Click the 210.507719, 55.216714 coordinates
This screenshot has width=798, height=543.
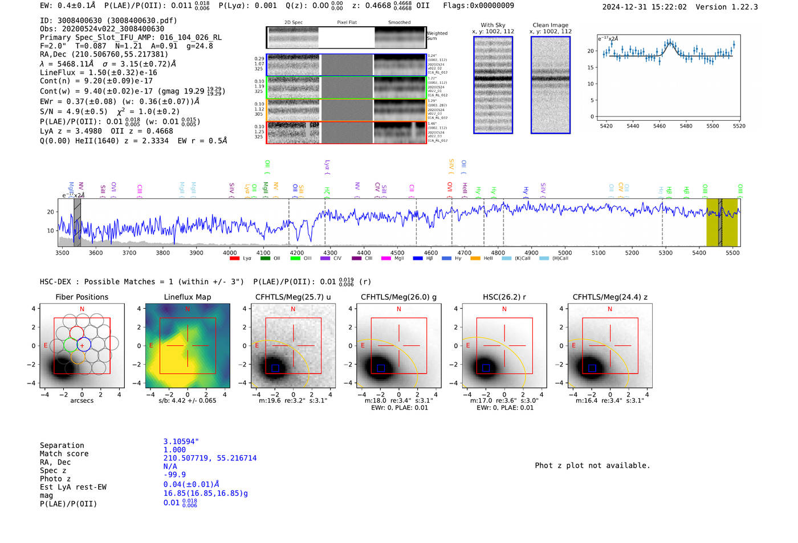click(210, 458)
